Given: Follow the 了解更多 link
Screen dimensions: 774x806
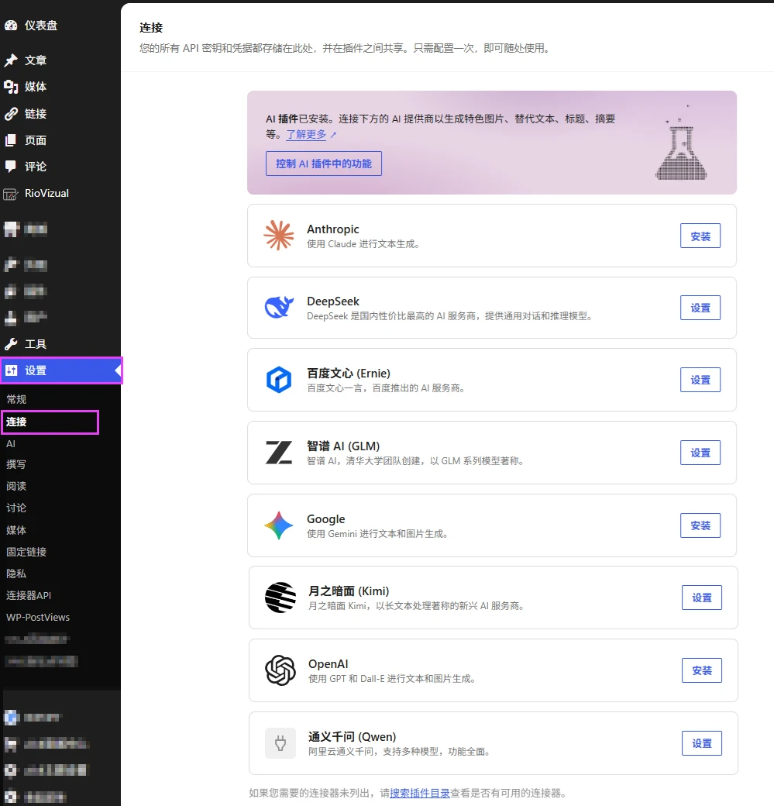Looking at the screenshot, I should click(306, 134).
